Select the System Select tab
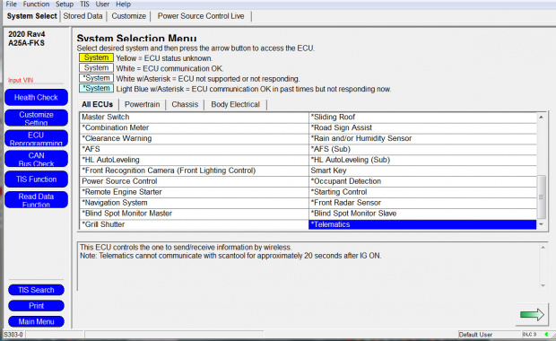556x341 pixels. pos(31,16)
